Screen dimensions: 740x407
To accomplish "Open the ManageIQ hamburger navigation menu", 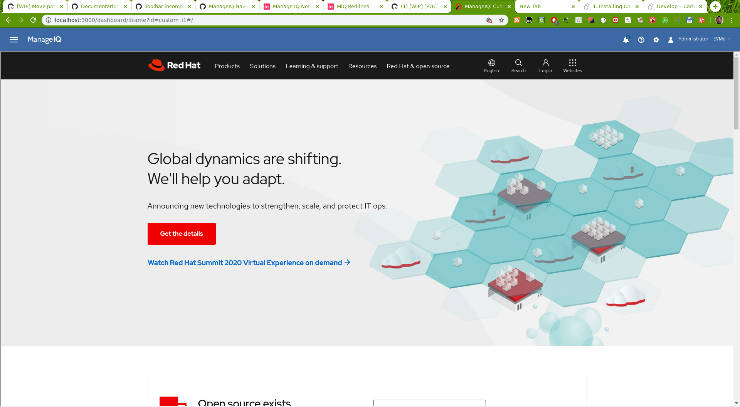I will tap(14, 40).
